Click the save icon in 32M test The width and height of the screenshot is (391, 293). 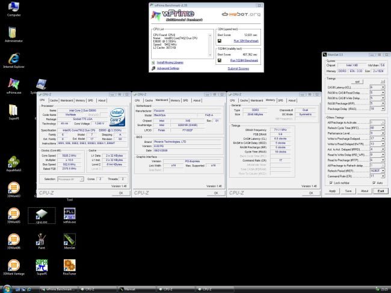tap(220, 41)
